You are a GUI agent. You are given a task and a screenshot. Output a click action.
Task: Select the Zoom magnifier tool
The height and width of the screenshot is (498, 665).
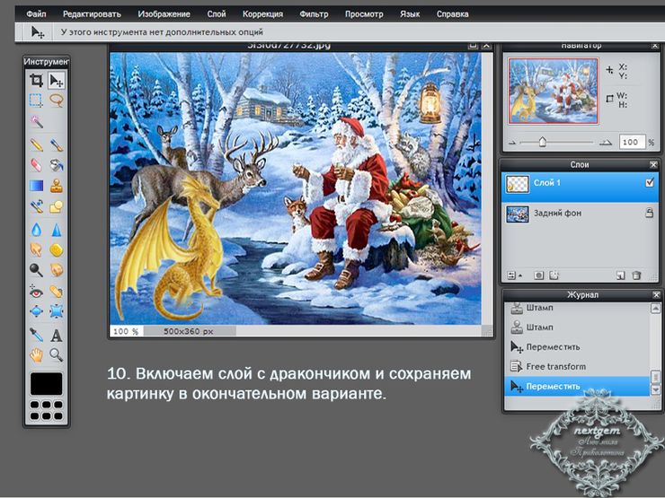click(56, 354)
